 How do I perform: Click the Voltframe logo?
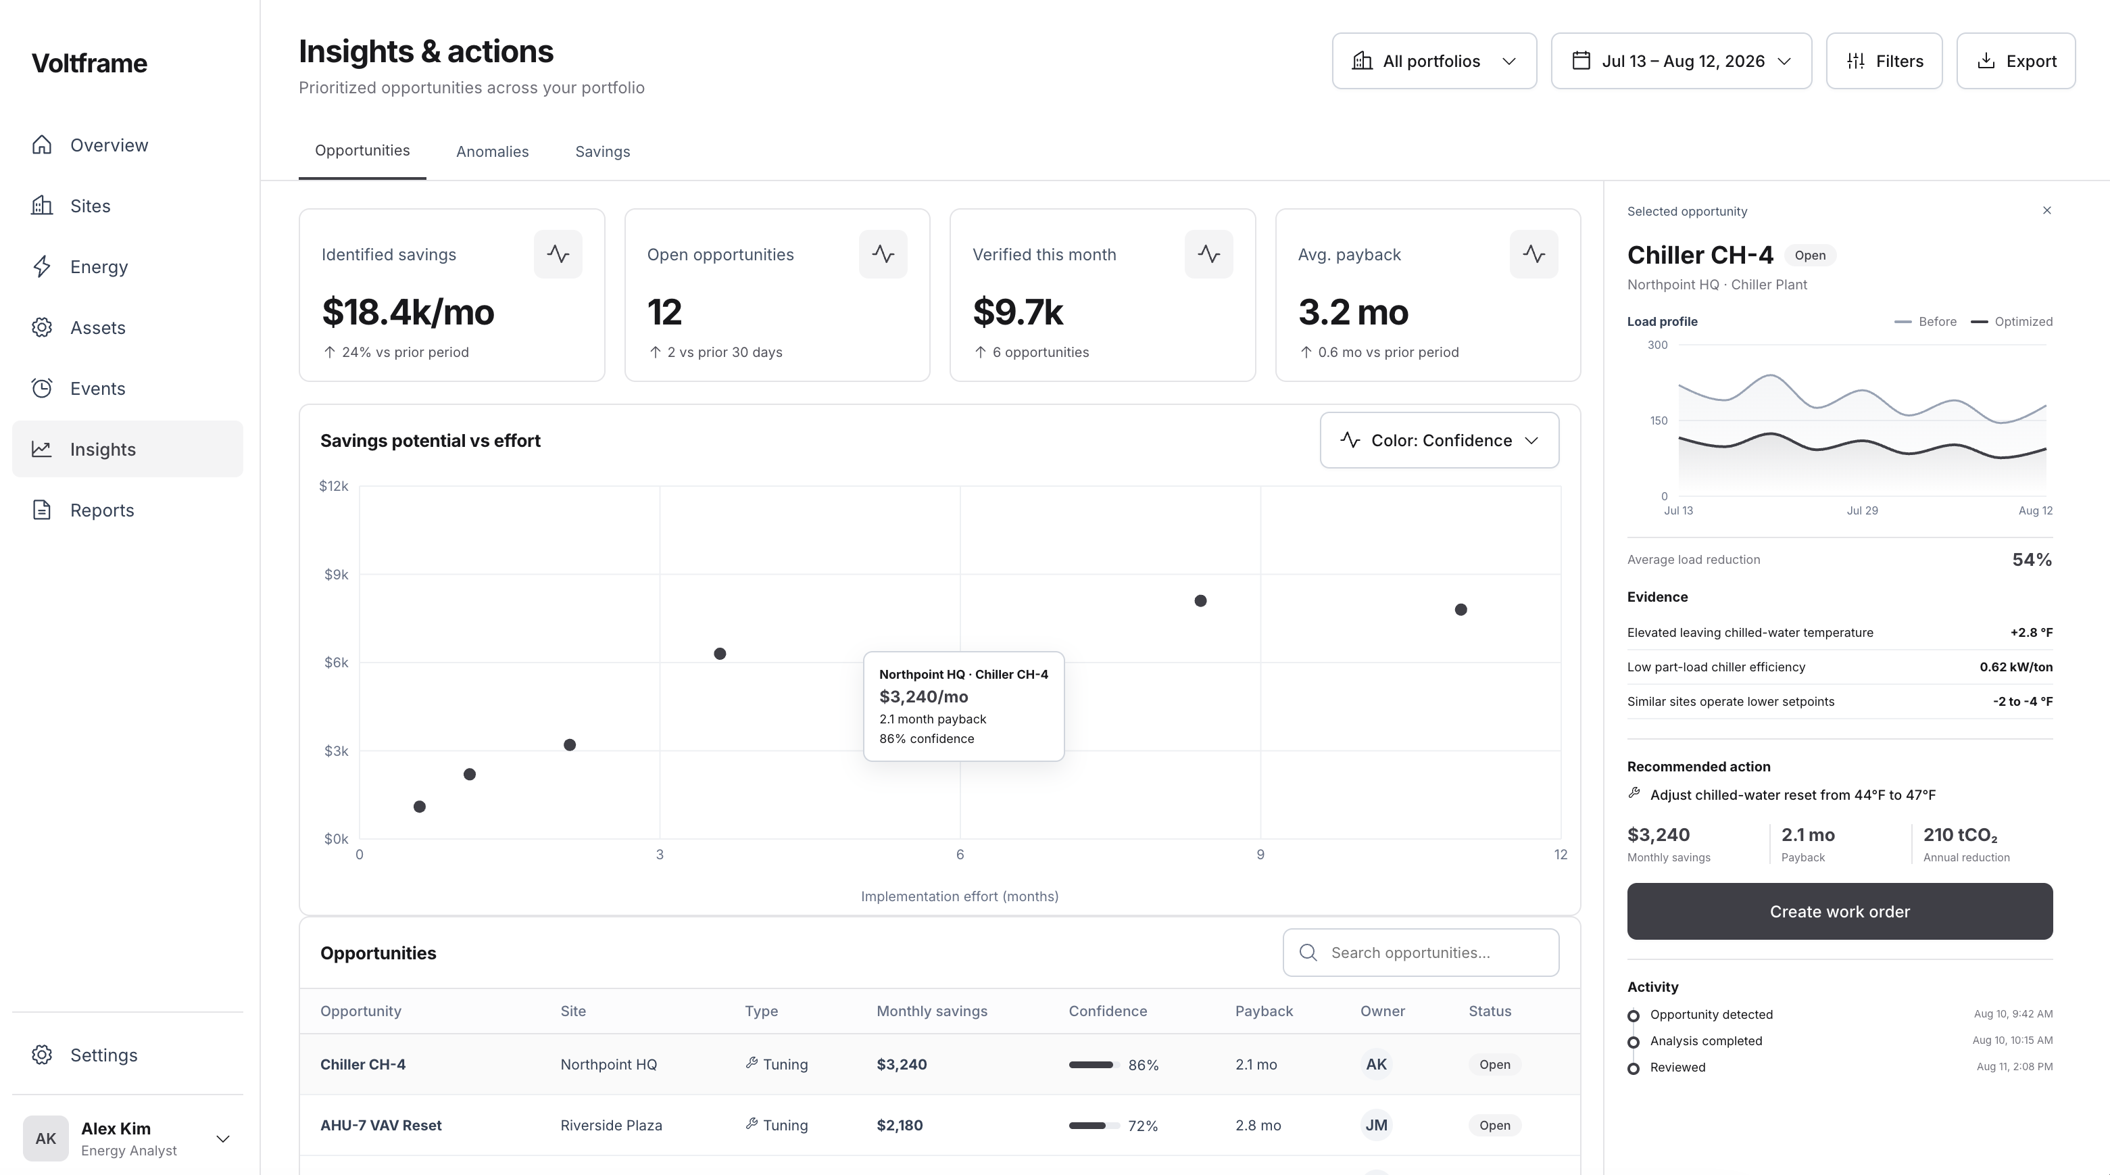coord(89,63)
